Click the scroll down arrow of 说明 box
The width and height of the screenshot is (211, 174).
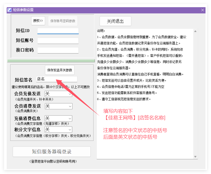pyautogui.click(x=195, y=156)
